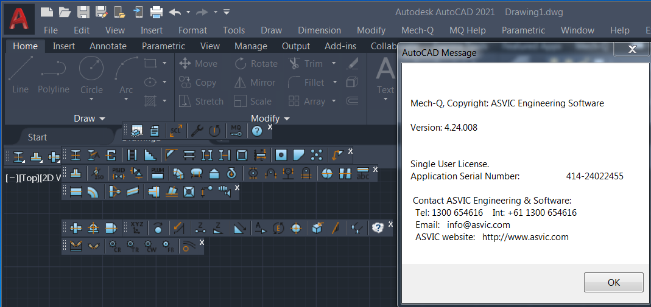Open the Trim dropdown arrow

pyautogui.click(x=334, y=63)
